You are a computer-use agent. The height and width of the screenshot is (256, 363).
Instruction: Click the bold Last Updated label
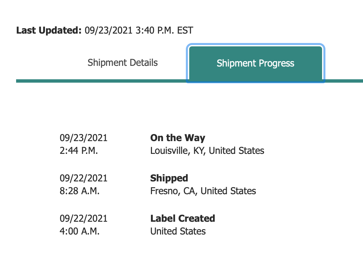tap(49, 31)
